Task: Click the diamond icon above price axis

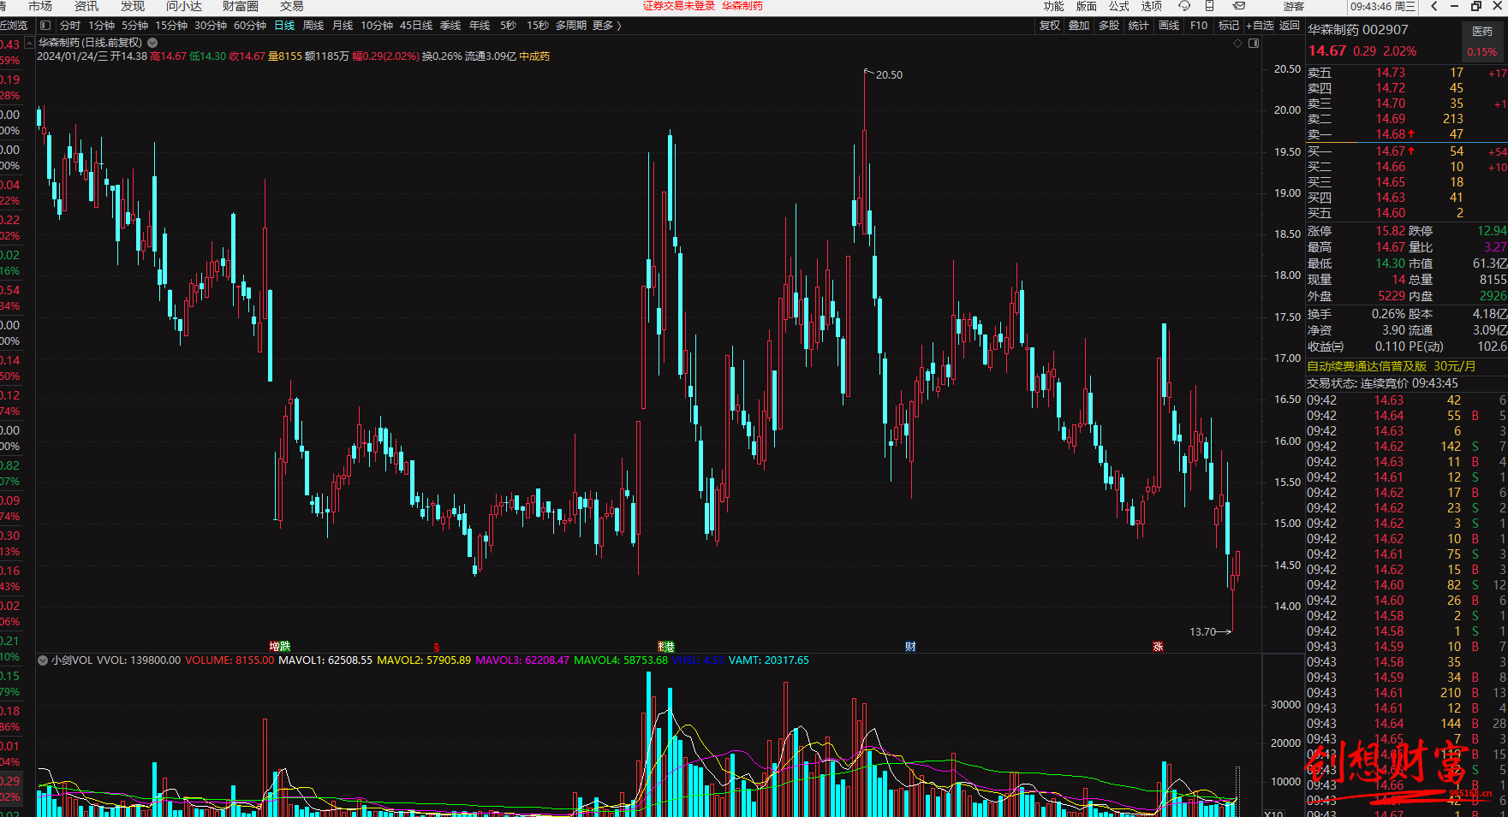Action: tap(1237, 43)
